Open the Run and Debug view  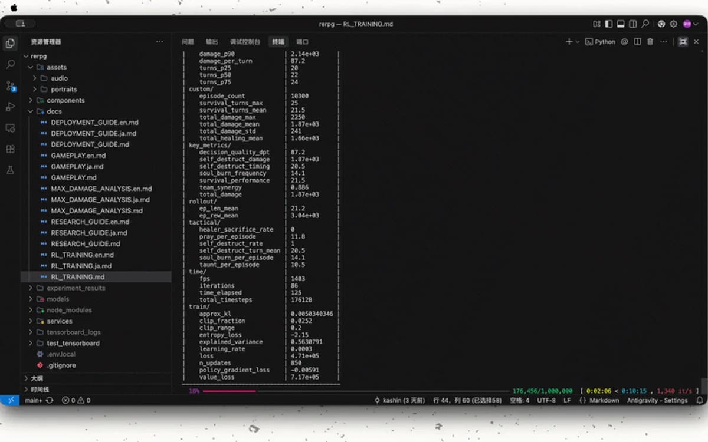point(10,107)
